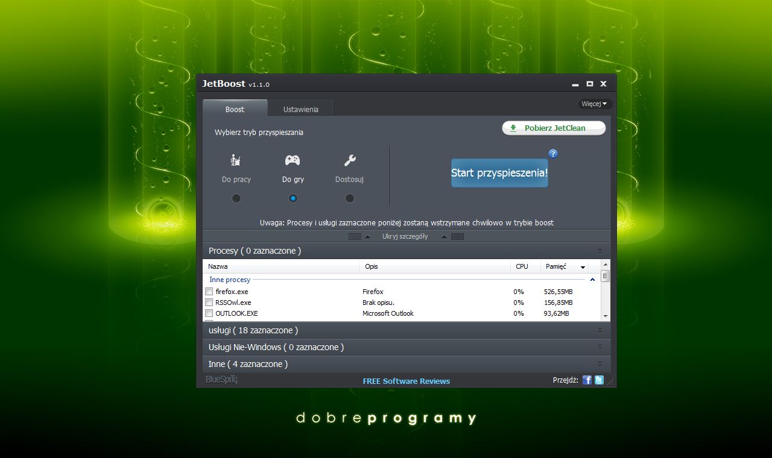Click the 156,85MB memory value

(x=558, y=303)
